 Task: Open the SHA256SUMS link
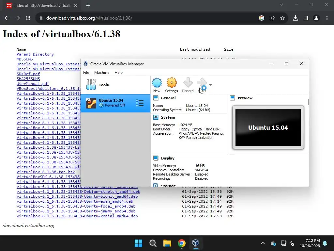[x=28, y=79]
